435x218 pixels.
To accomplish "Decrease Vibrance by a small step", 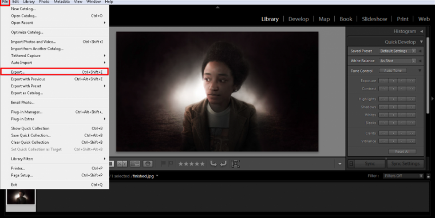I will tap(393, 141).
